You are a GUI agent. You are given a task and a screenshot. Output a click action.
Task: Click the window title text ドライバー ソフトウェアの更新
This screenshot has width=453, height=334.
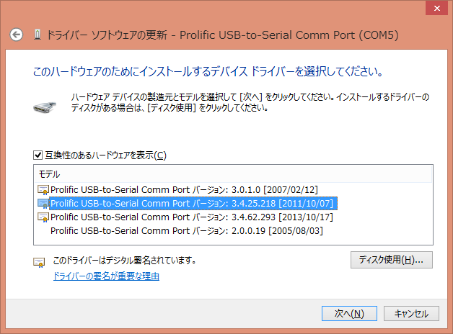coord(108,35)
